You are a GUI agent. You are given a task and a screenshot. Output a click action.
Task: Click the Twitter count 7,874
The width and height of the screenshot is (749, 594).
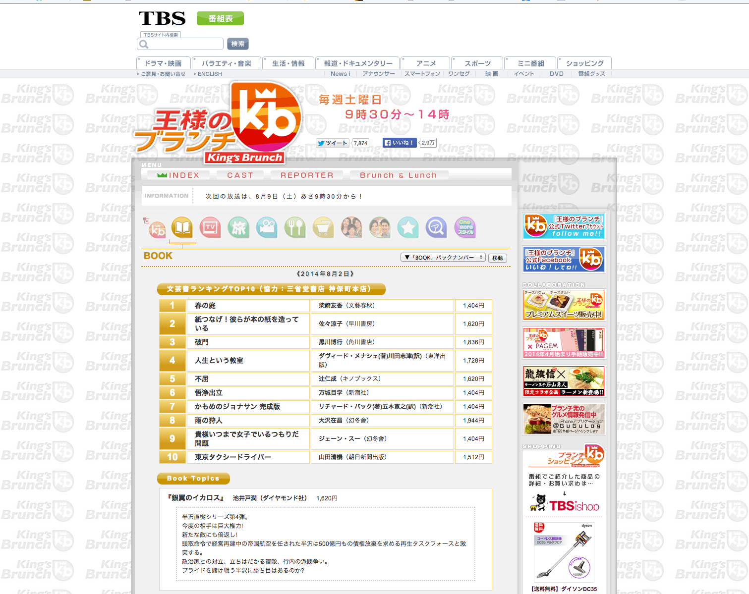point(360,143)
